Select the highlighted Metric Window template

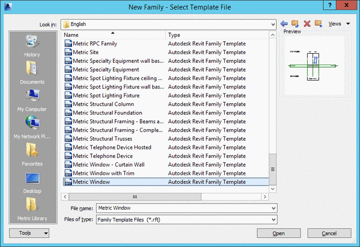click(x=166, y=182)
